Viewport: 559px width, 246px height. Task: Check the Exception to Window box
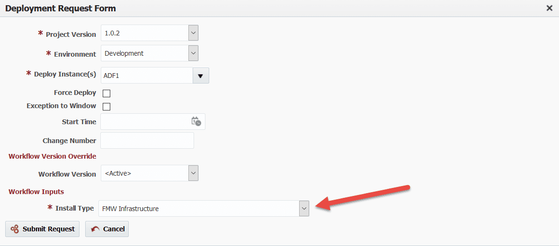pos(106,106)
